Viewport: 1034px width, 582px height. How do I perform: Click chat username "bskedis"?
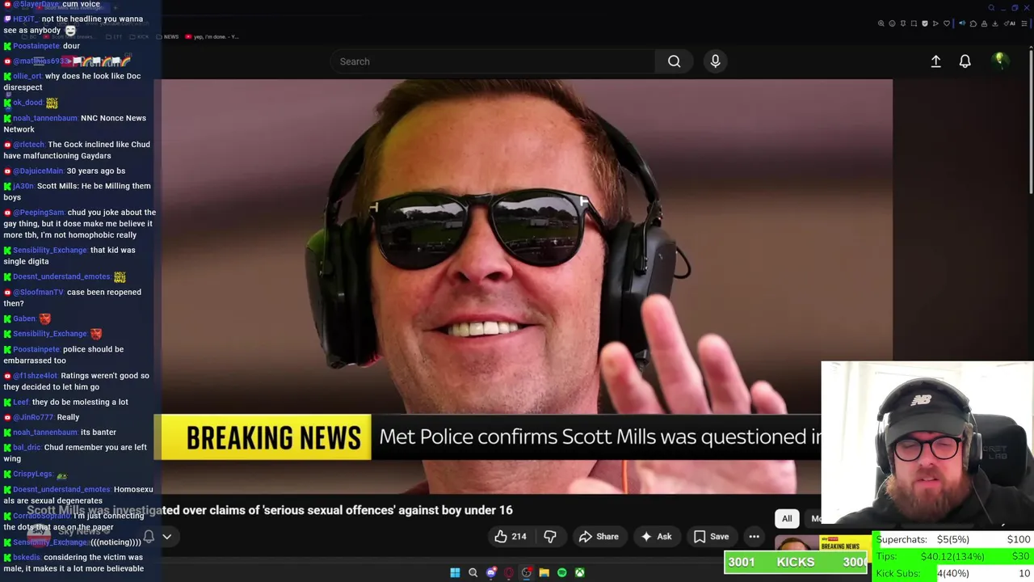26,558
